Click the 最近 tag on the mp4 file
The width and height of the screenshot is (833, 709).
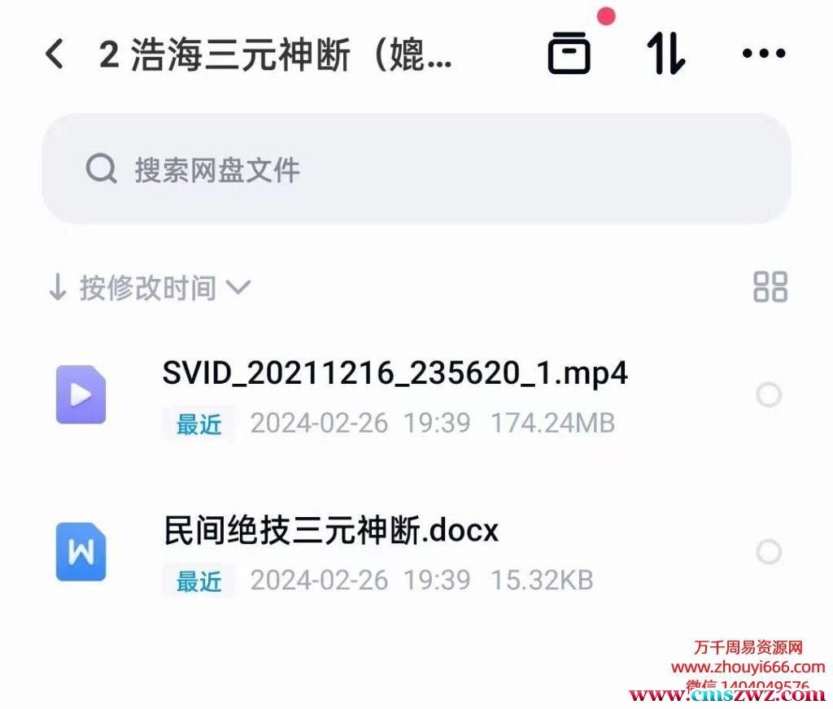(x=198, y=424)
